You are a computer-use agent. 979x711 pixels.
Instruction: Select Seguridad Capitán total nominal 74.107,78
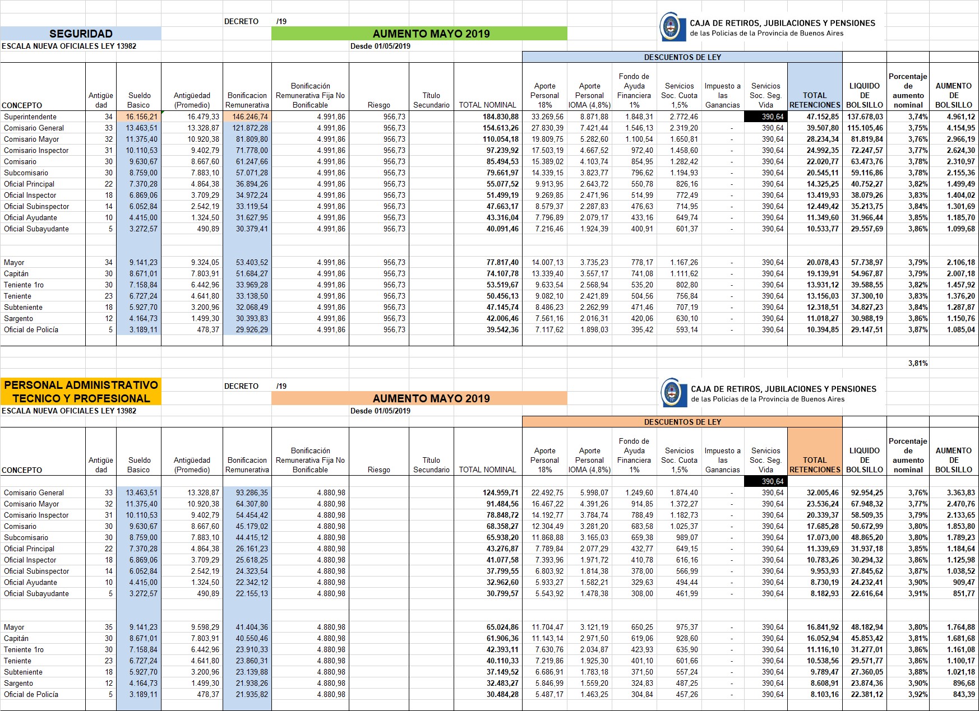[x=488, y=273]
